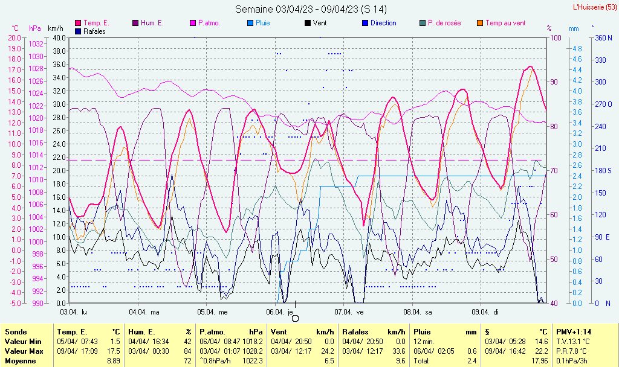Click the 17.96 average value in § column
619x367 pixels.
(540, 361)
